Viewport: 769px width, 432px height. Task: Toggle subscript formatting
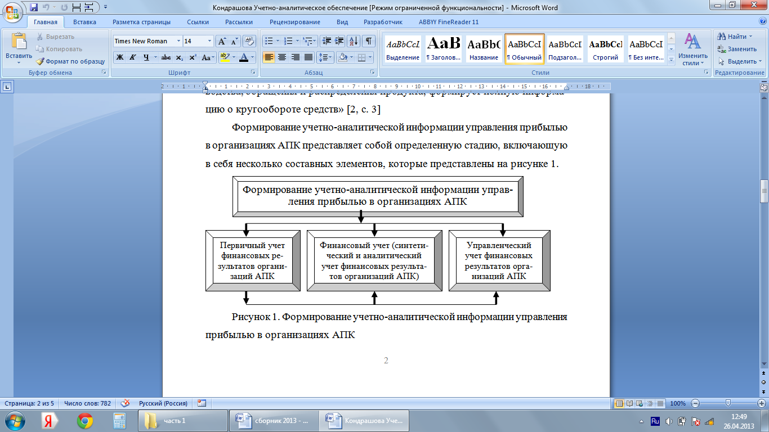pyautogui.click(x=179, y=57)
